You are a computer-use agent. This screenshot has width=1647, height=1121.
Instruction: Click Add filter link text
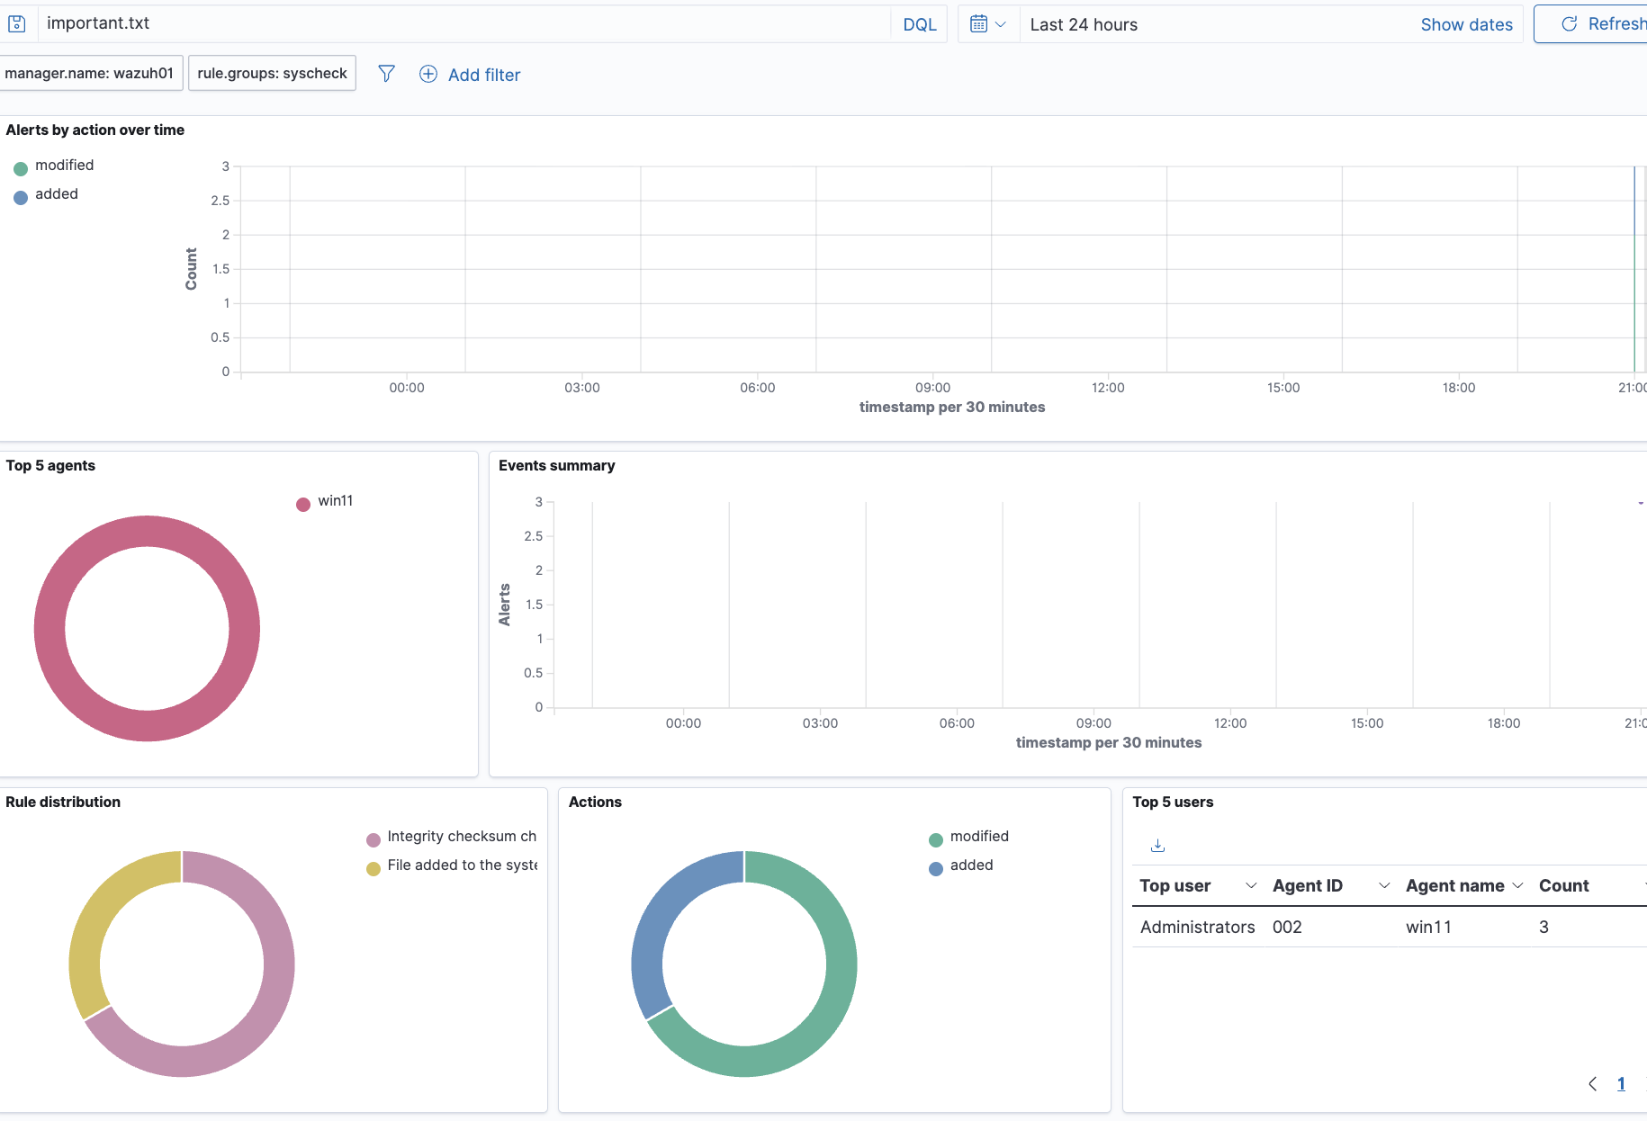[x=484, y=75]
